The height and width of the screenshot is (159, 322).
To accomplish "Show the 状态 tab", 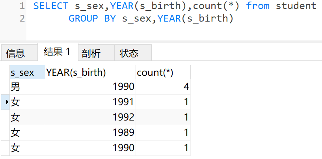I will pos(129,53).
